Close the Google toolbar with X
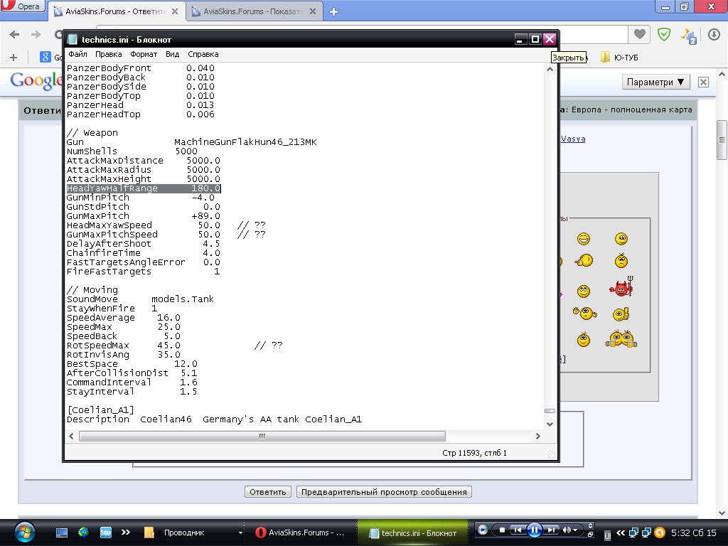728x546 pixels. [x=703, y=82]
